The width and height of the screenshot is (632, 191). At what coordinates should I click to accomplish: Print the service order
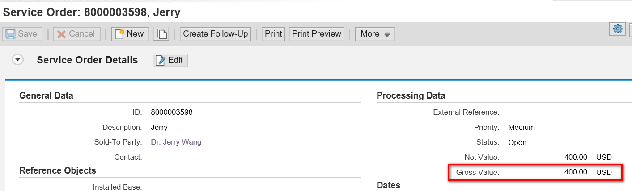[273, 34]
